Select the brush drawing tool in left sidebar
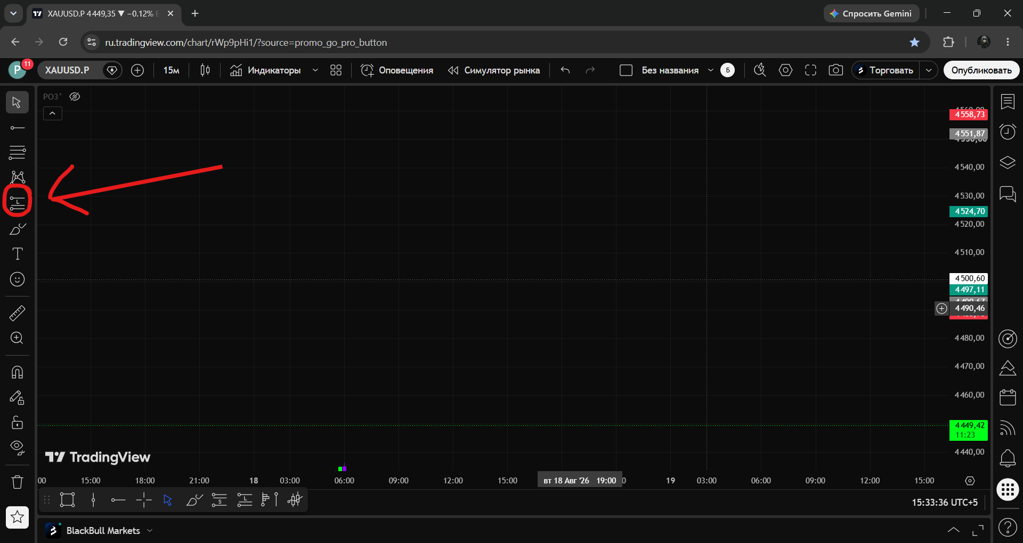The image size is (1023, 543). click(17, 229)
